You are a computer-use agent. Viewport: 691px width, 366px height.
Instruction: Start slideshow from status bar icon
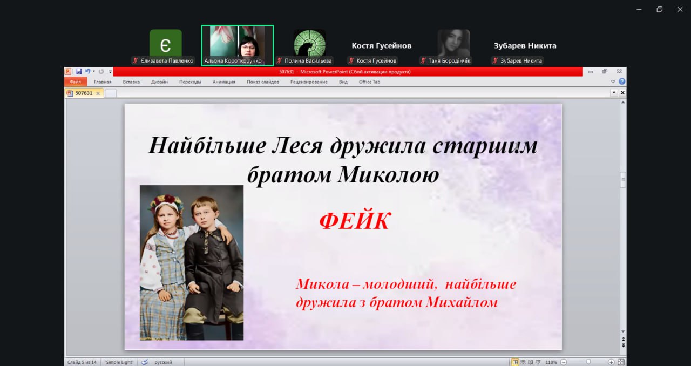[x=538, y=362]
